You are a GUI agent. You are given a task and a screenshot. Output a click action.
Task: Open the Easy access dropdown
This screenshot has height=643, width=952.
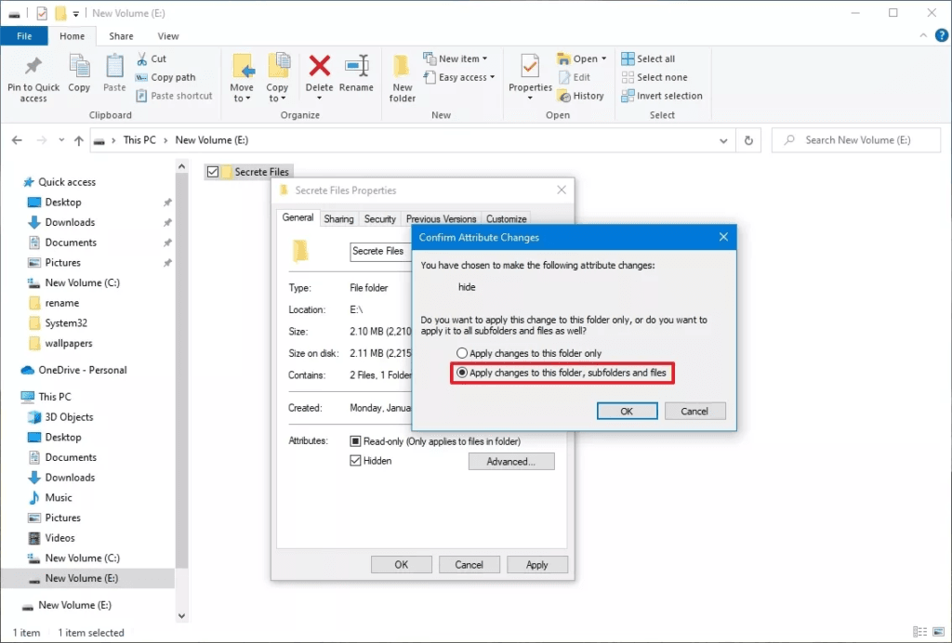tap(459, 77)
